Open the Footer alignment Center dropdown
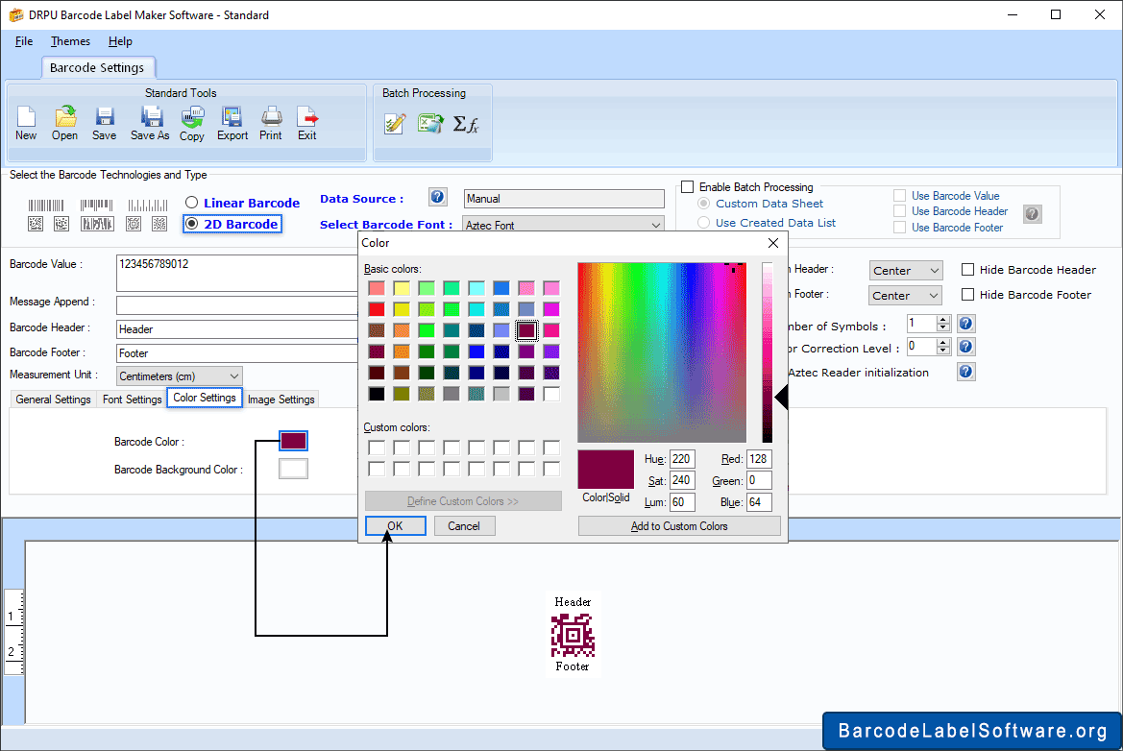This screenshot has width=1123, height=751. [933, 295]
